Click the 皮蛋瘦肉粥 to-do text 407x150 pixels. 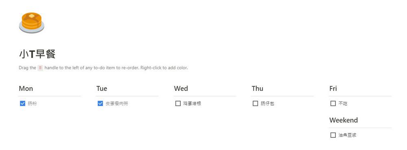pos(116,104)
